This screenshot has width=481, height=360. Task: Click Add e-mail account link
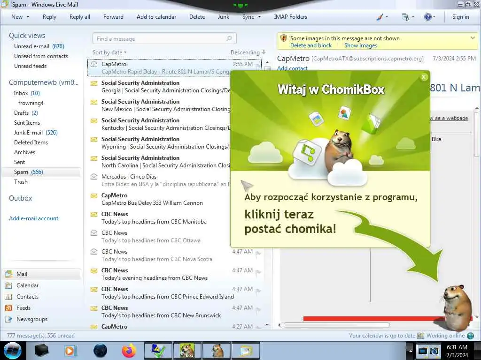click(x=33, y=218)
